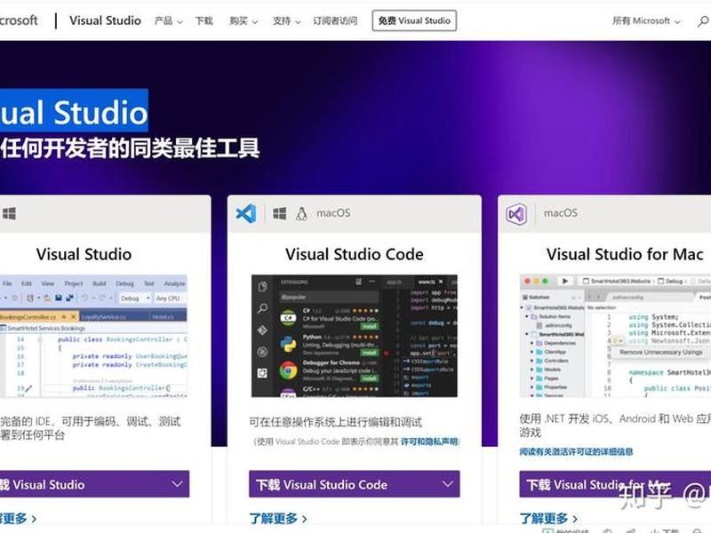
Task: Click the highlighted Visual Studio hero heading
Action: pyautogui.click(x=74, y=112)
